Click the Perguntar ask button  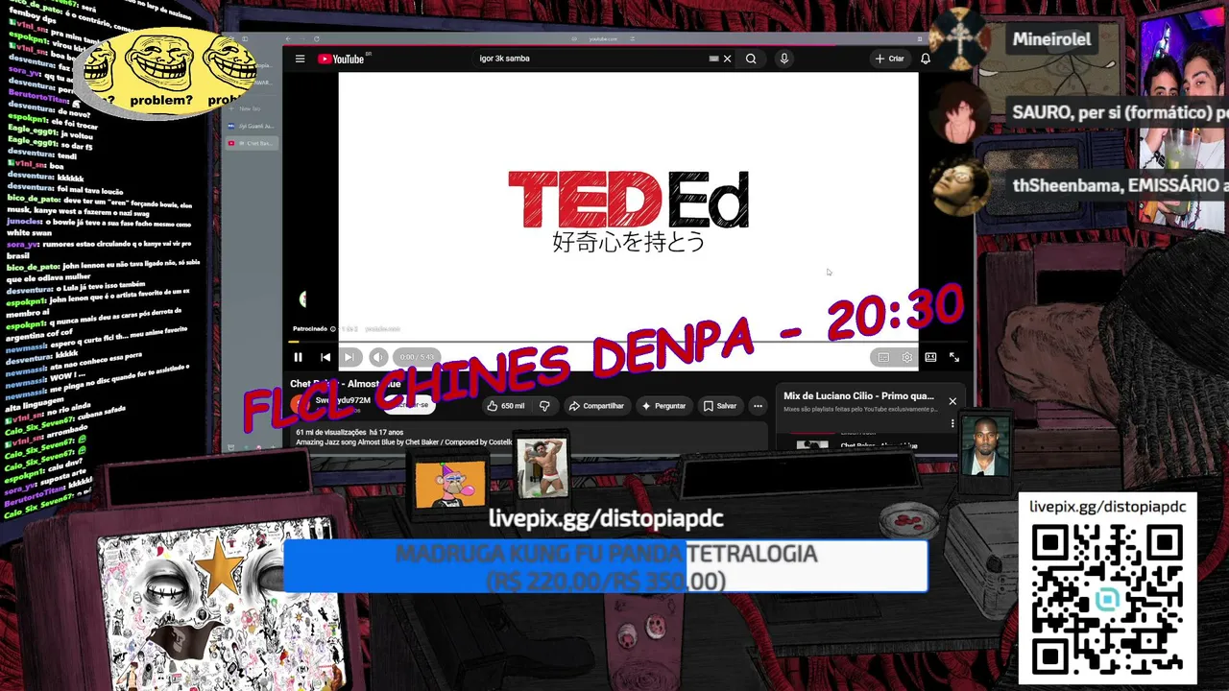(663, 406)
